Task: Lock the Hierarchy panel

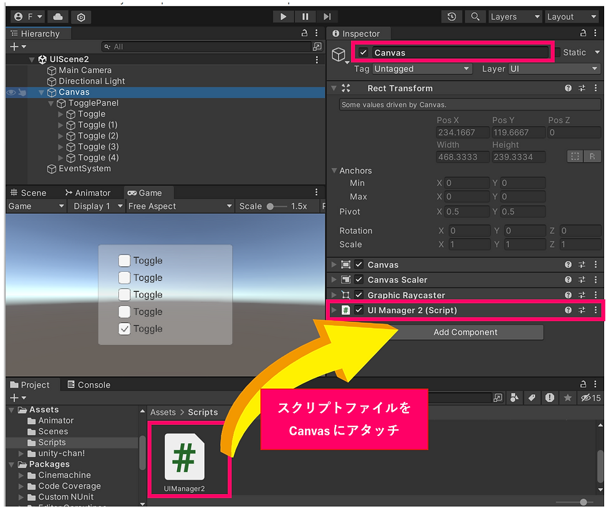Action: tap(305, 33)
